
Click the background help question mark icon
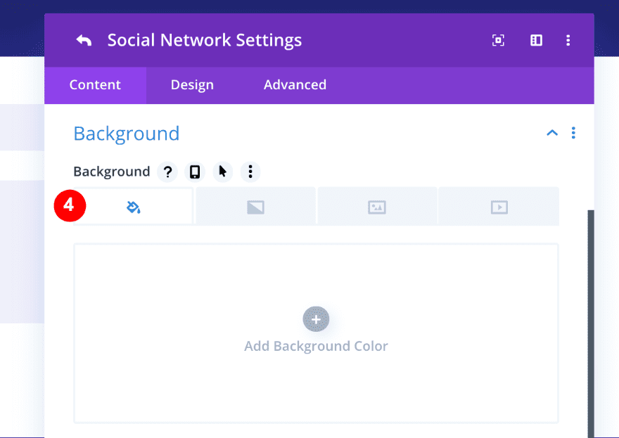[x=167, y=172]
